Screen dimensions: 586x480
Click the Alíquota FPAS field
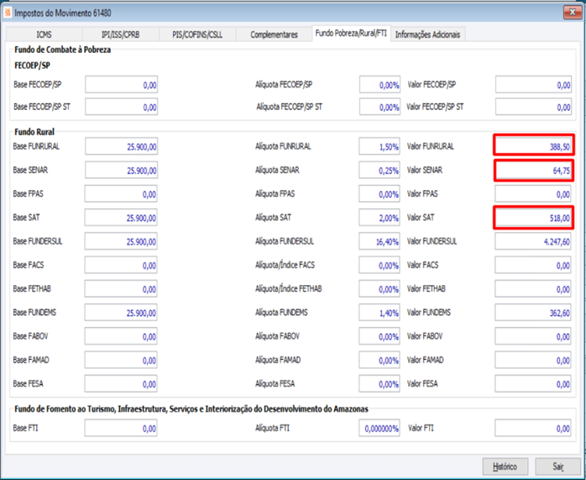379,194
